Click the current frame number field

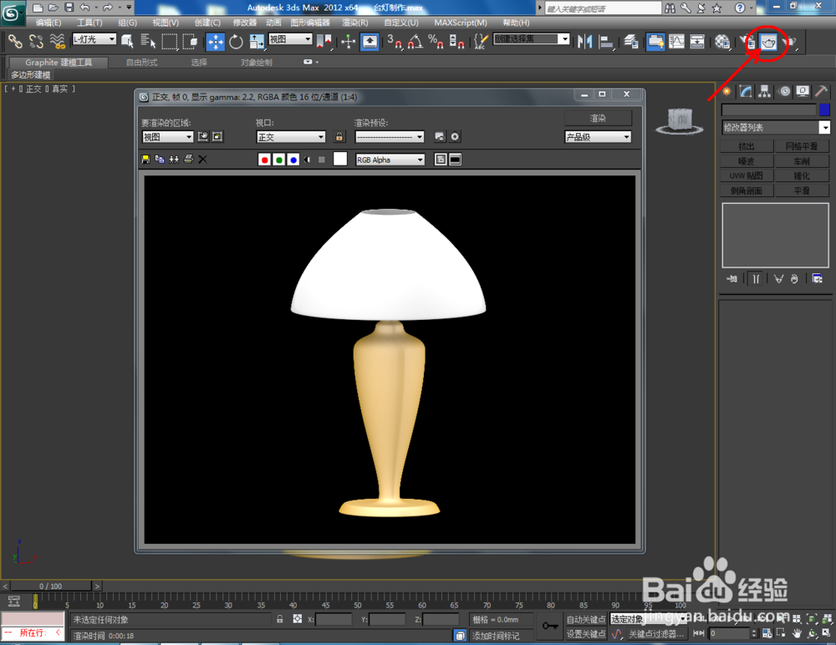tap(730, 633)
